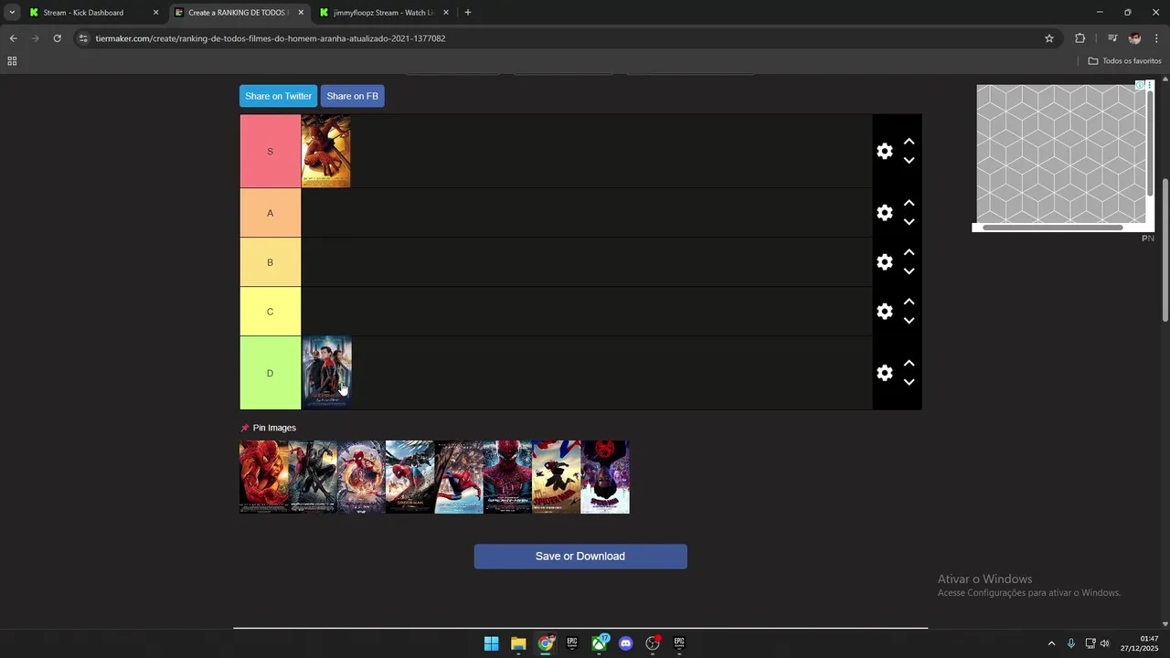Screen dimensions: 1170x658
Task: Select the pink S tier label
Action: 270,151
